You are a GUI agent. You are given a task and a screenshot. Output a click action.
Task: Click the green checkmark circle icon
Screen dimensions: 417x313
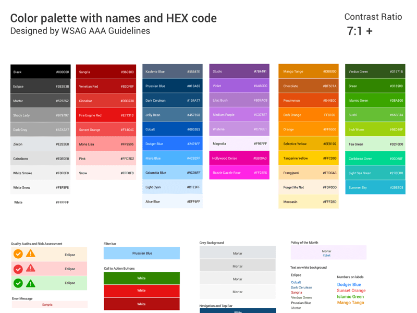[x=18, y=283]
